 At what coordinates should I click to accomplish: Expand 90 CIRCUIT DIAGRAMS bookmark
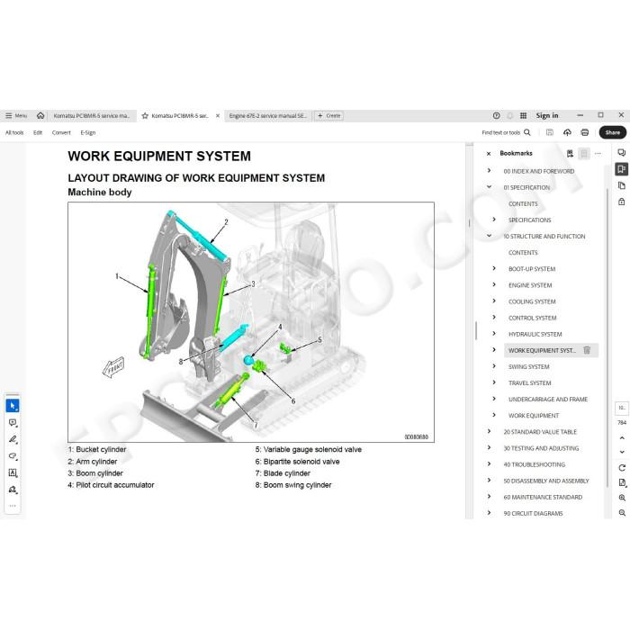489,513
